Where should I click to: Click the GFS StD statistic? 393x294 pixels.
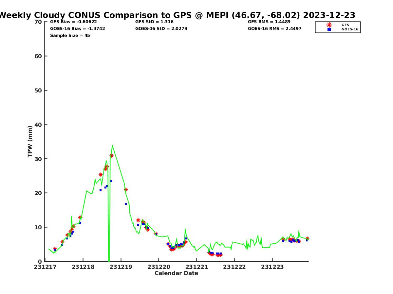click(154, 22)
